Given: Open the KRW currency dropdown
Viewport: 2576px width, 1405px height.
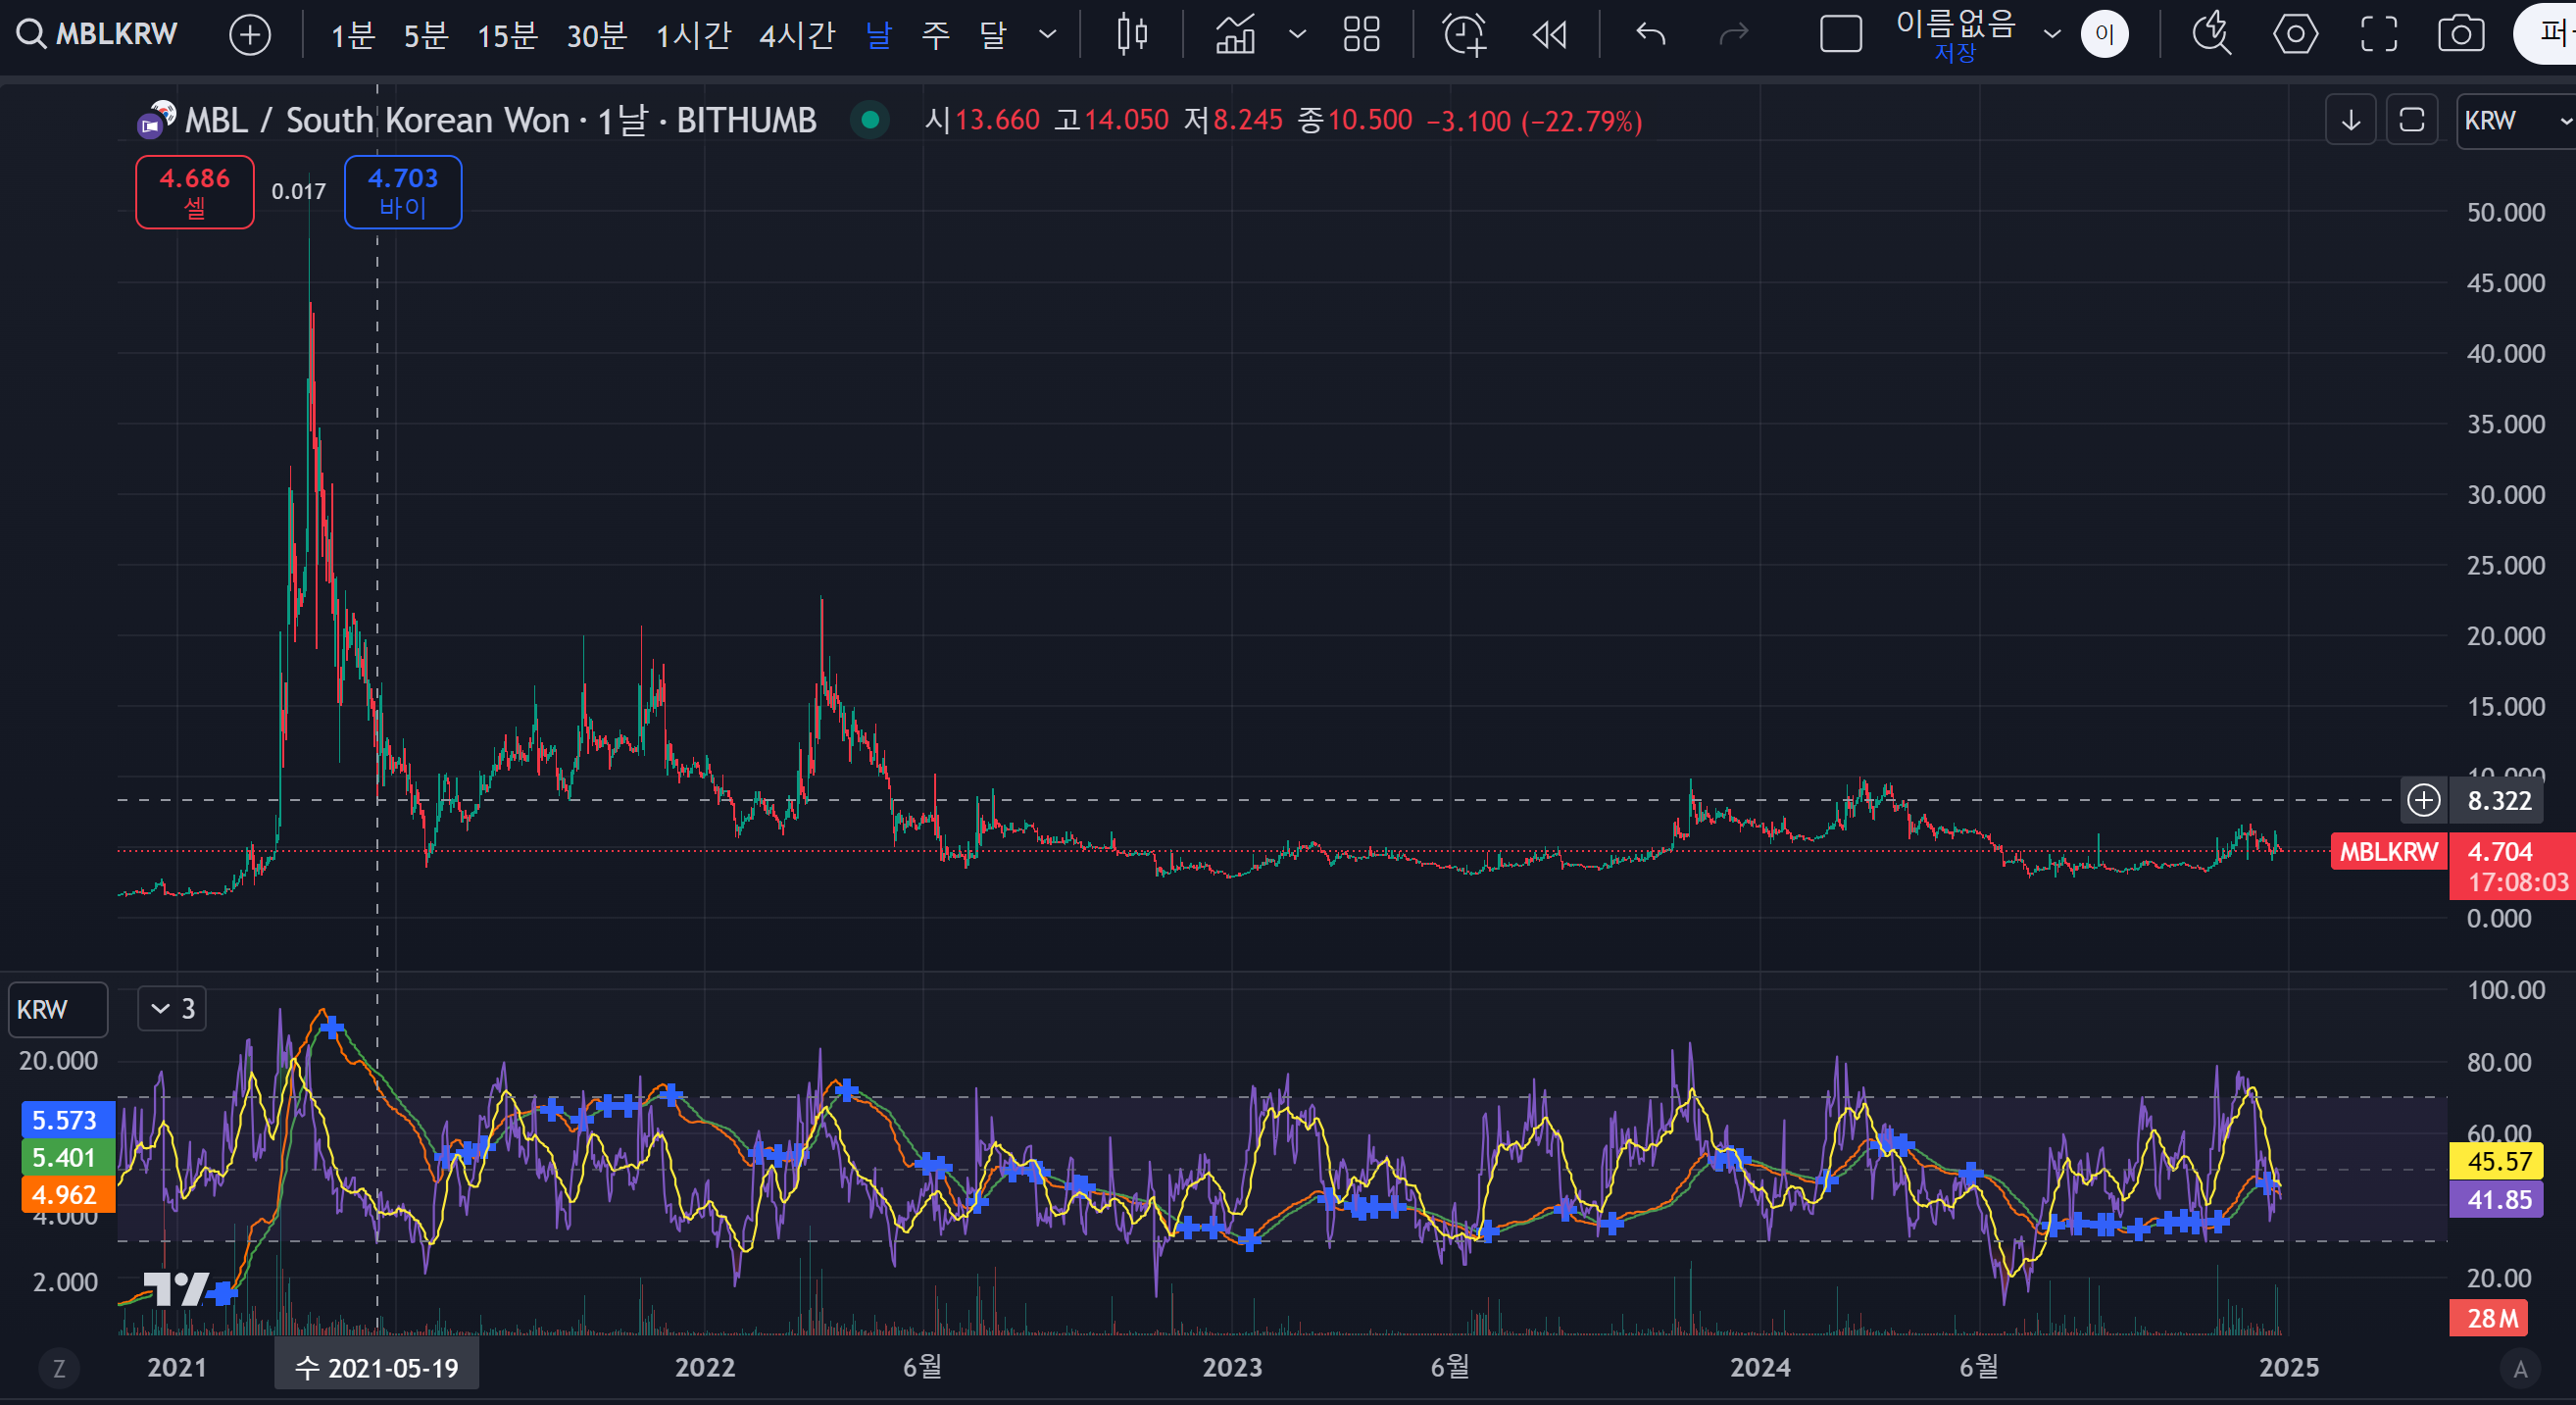Looking at the screenshot, I should [2516, 121].
